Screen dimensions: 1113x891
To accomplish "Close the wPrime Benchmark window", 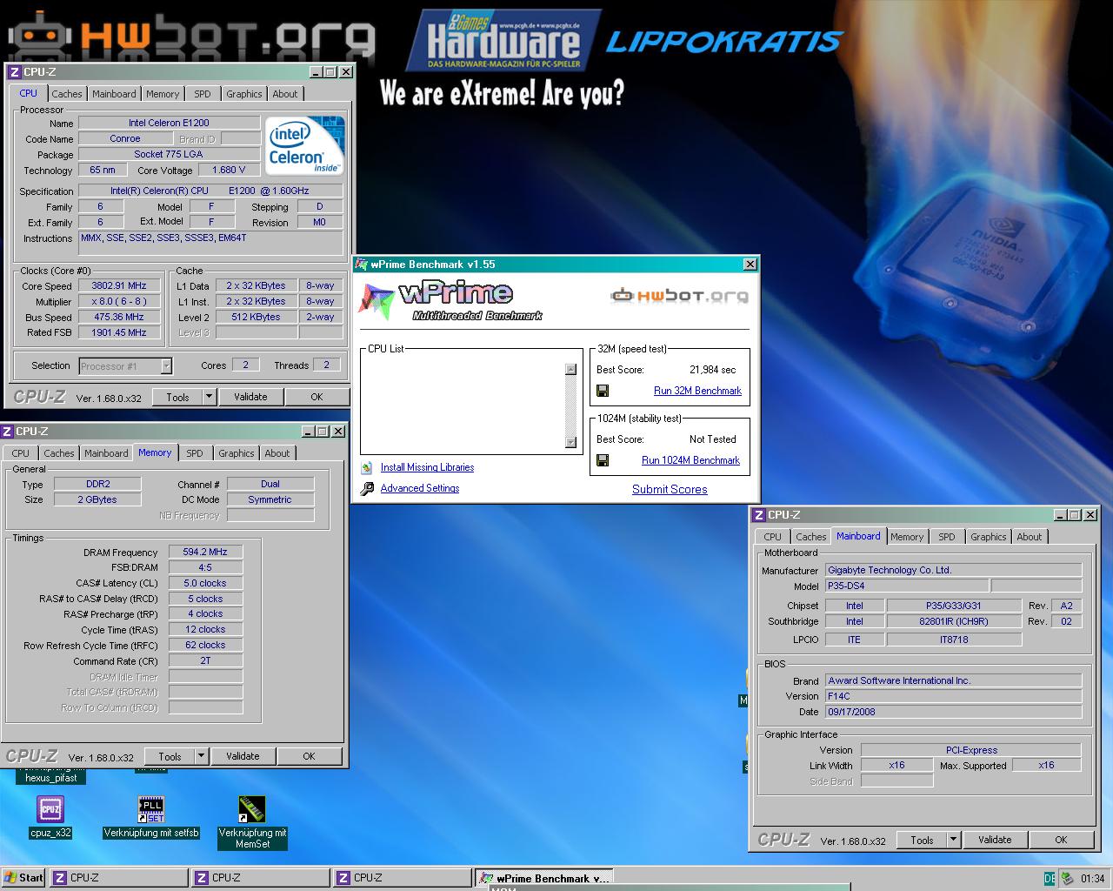I will 750,265.
